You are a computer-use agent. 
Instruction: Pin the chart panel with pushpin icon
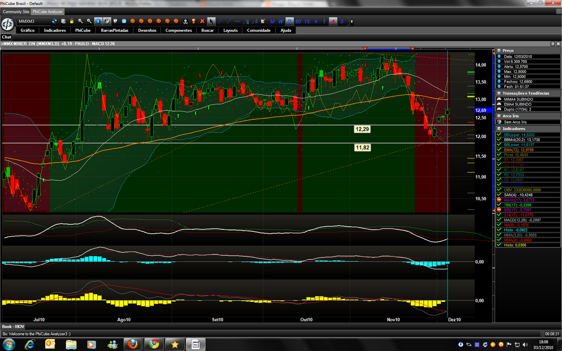(x=553, y=44)
